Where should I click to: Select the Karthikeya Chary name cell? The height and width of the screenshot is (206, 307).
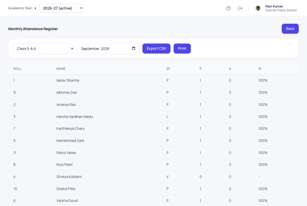[x=71, y=128]
